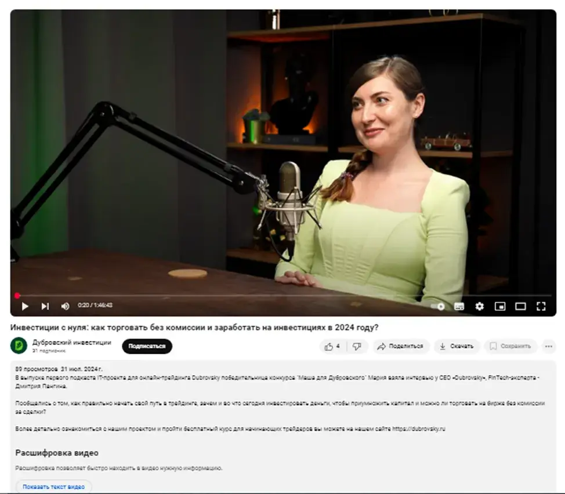
Task: Open video settings gear menu
Action: (479, 306)
